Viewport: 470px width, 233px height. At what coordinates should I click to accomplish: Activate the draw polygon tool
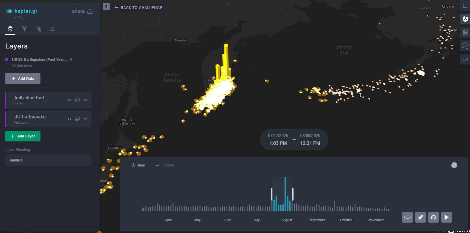click(x=465, y=45)
